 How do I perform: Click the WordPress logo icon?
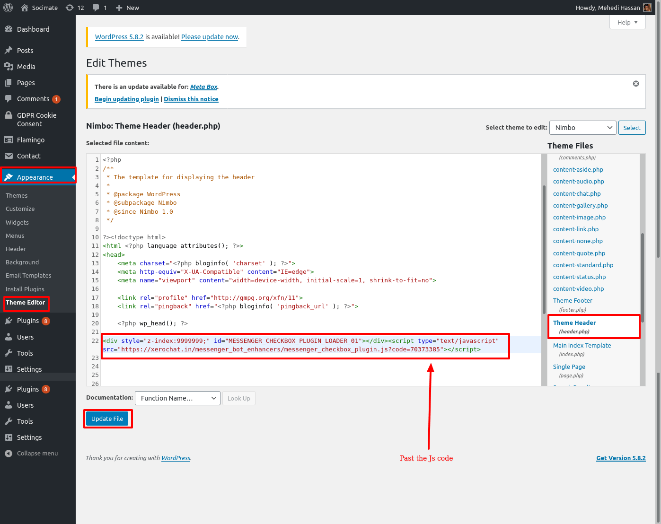(8, 8)
